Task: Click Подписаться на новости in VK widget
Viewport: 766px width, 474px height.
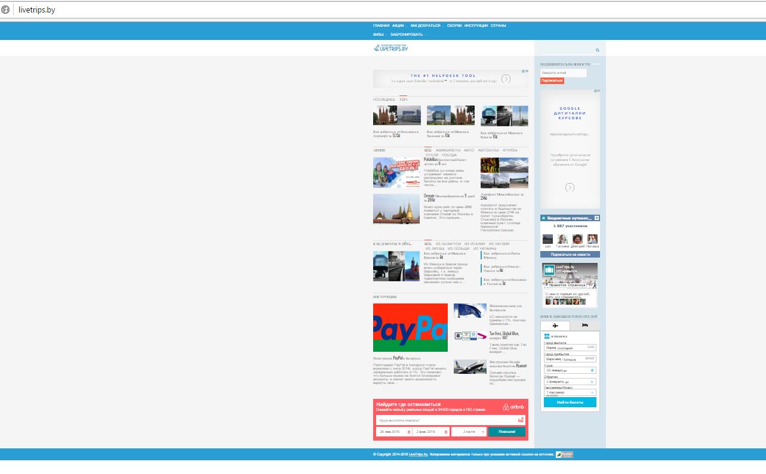Action: pyautogui.click(x=570, y=254)
